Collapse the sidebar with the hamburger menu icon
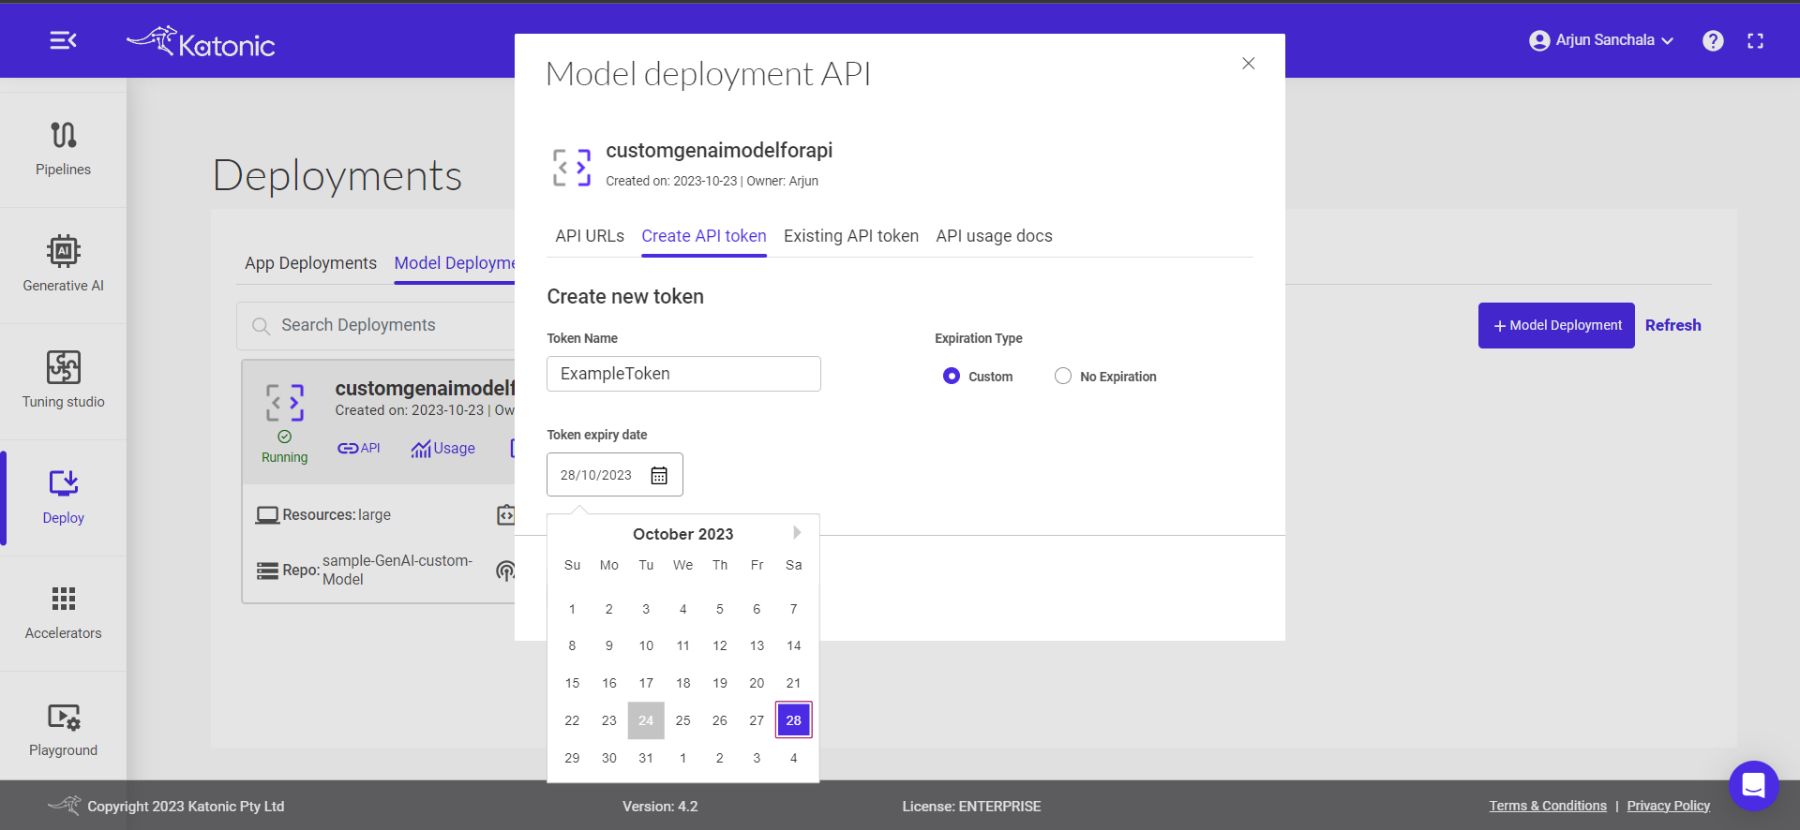 63,40
